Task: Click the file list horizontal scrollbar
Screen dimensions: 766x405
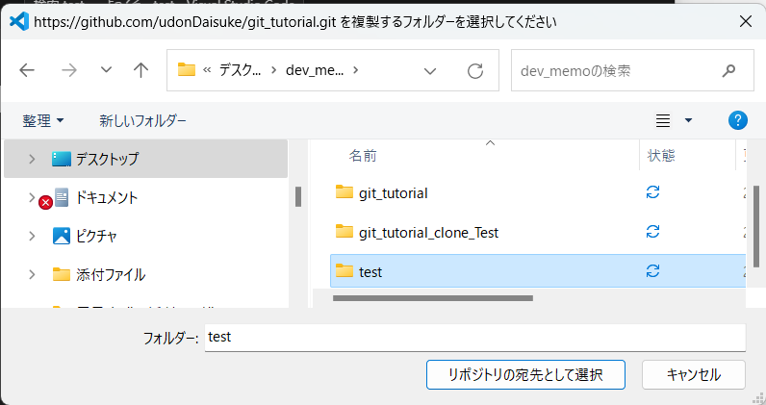Action: click(433, 298)
